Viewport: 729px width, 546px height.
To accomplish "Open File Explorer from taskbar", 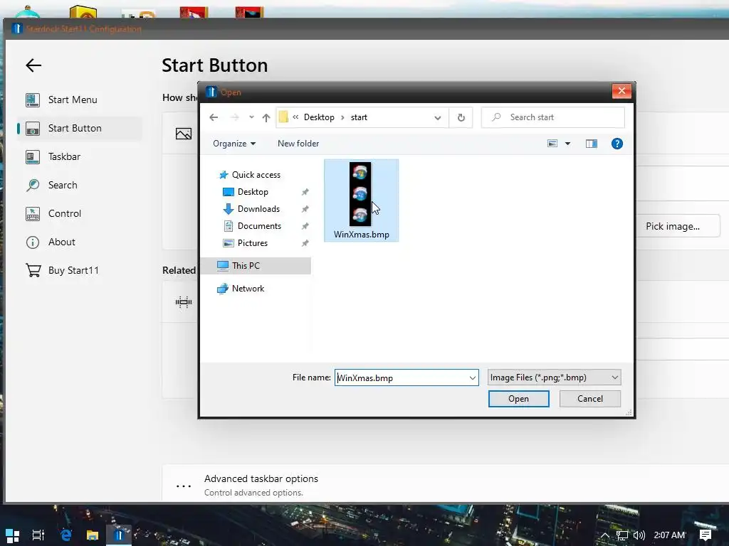I will pos(92,535).
